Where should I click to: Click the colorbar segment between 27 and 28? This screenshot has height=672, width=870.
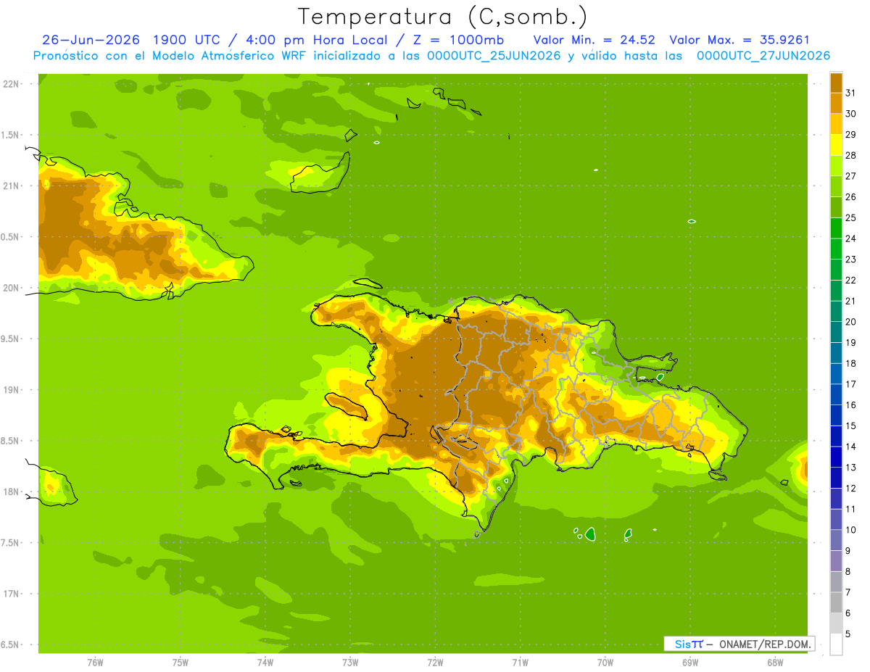(x=836, y=165)
